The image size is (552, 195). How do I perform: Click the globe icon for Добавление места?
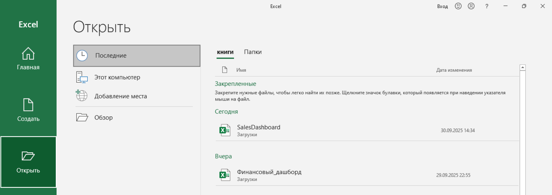coord(82,96)
